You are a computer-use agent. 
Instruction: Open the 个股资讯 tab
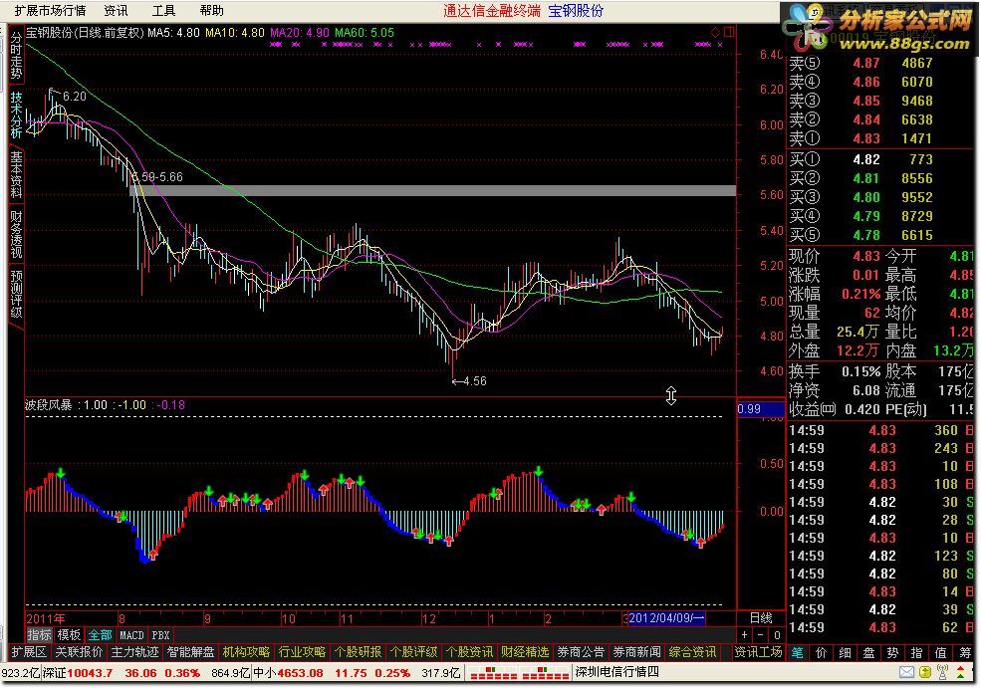[469, 652]
